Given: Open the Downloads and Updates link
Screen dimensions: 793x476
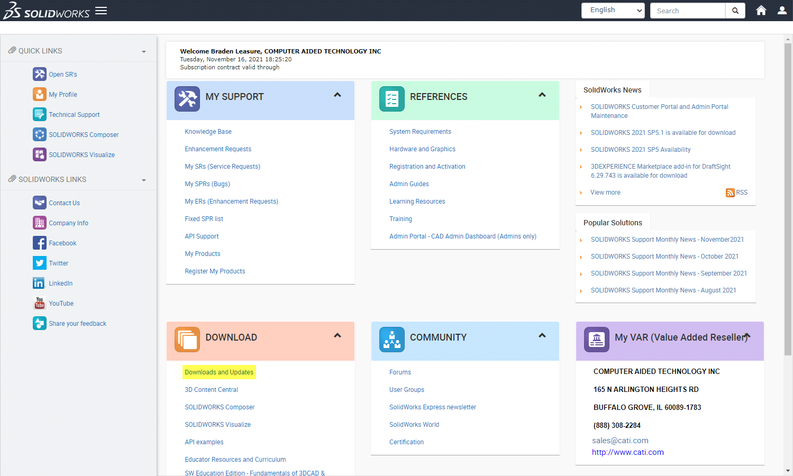Looking at the screenshot, I should [x=219, y=372].
